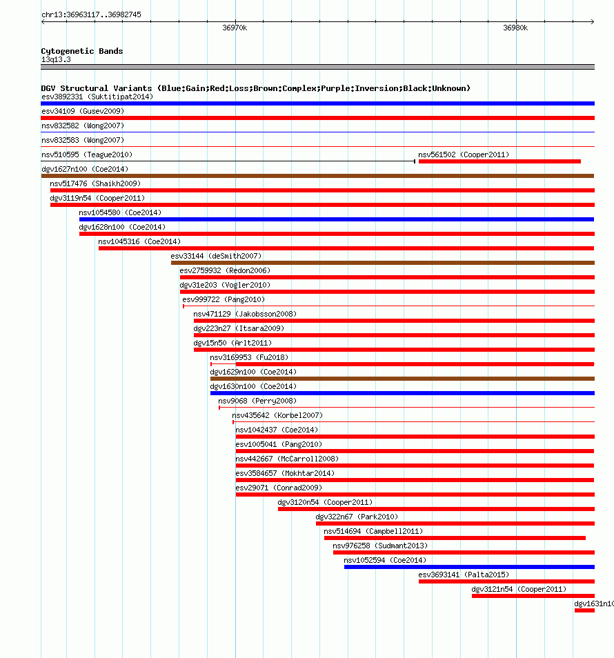Open dgv3121n54 (Cooper2011) variant
Image resolution: width=614 pixels, height=658 pixels.
pyautogui.click(x=519, y=589)
